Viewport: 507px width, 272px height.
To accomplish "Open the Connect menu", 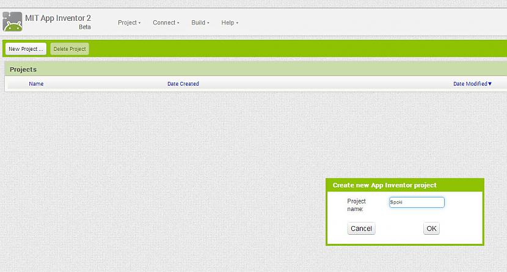I will 166,23.
